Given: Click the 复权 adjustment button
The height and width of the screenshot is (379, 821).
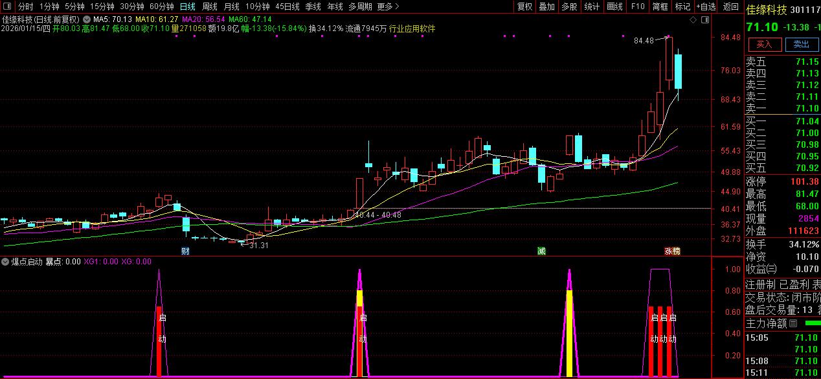Looking at the screenshot, I should tap(524, 6).
